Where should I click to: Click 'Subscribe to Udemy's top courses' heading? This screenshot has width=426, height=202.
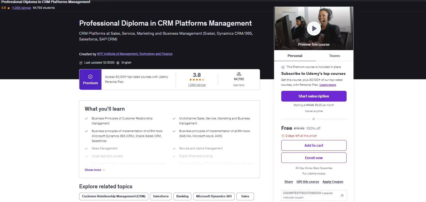pyautogui.click(x=313, y=73)
